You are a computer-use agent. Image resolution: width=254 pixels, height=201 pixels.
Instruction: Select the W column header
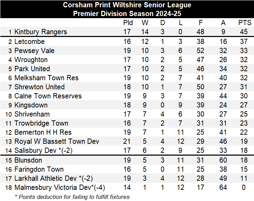[145, 23]
